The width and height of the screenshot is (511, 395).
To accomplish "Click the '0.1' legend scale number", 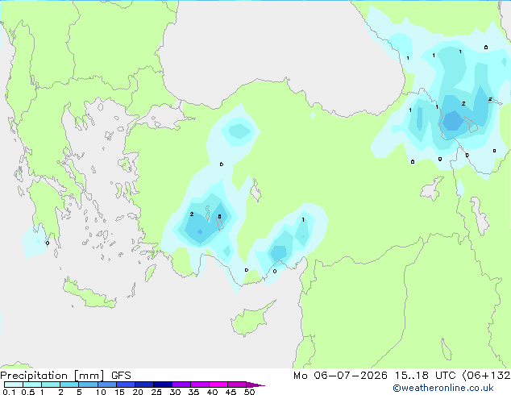I will 9,392.
